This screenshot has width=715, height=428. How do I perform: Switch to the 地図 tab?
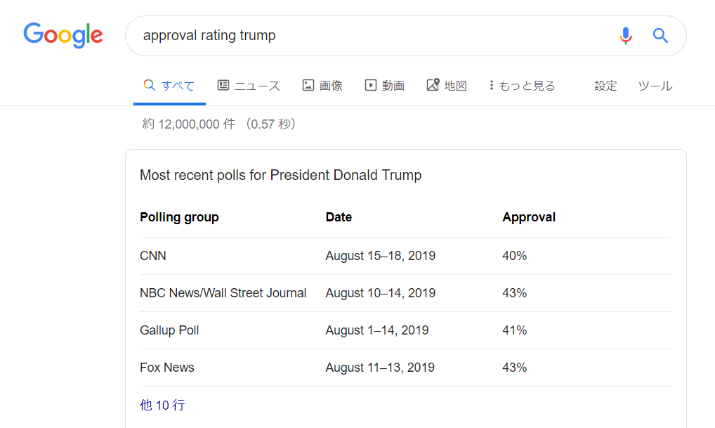[455, 86]
